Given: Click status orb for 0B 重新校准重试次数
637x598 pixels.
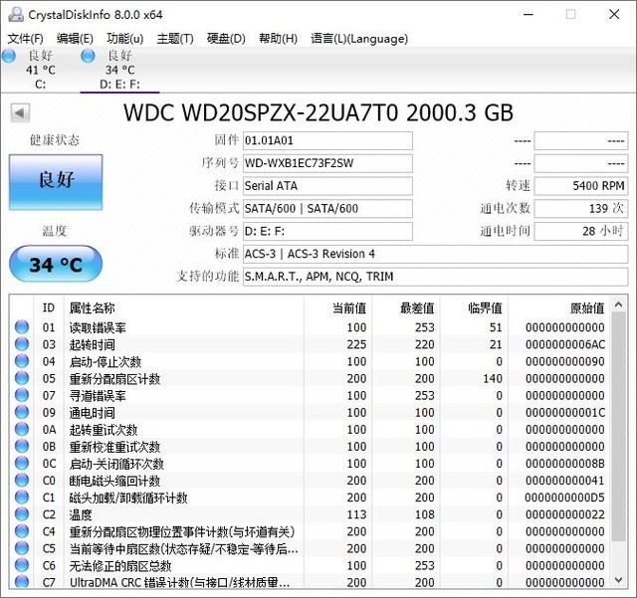Looking at the screenshot, I should (22, 447).
